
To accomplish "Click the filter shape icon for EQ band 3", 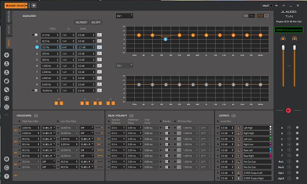I will point(100,47).
